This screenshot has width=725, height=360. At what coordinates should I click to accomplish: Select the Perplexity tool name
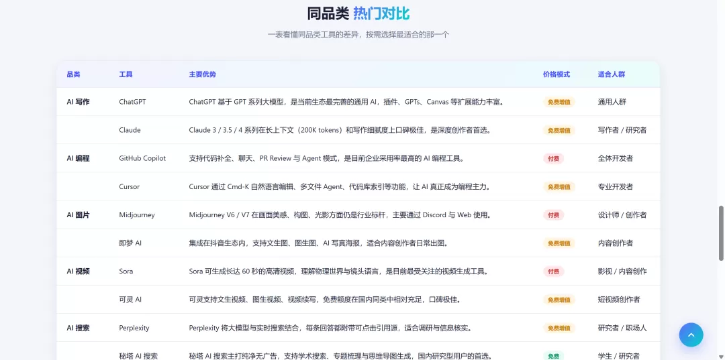coord(134,328)
